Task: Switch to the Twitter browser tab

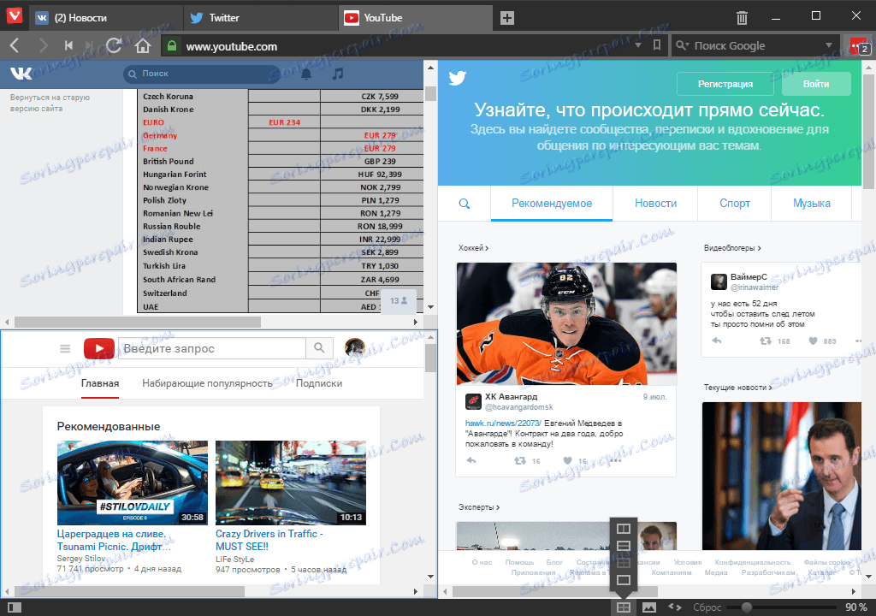Action: click(x=261, y=18)
